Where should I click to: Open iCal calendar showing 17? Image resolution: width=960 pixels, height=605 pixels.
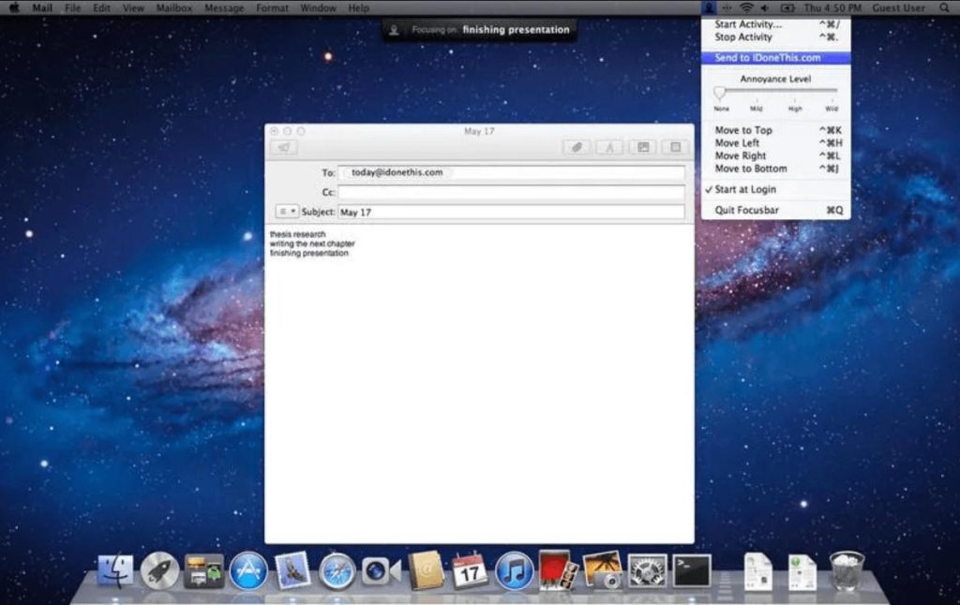coord(470,570)
